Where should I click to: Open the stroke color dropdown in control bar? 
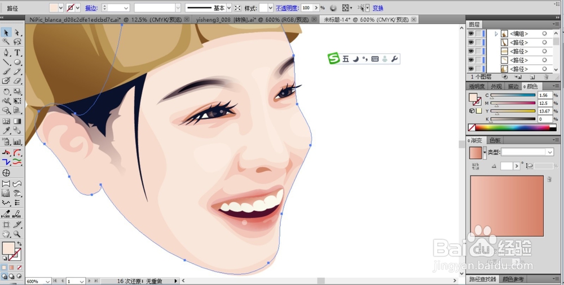(78, 7)
